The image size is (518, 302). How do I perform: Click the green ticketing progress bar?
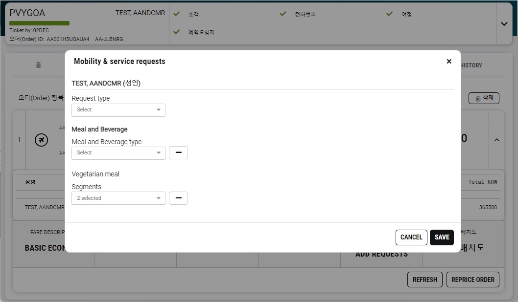pos(39,23)
